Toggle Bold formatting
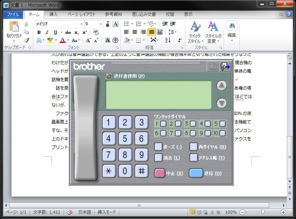 tap(39, 32)
